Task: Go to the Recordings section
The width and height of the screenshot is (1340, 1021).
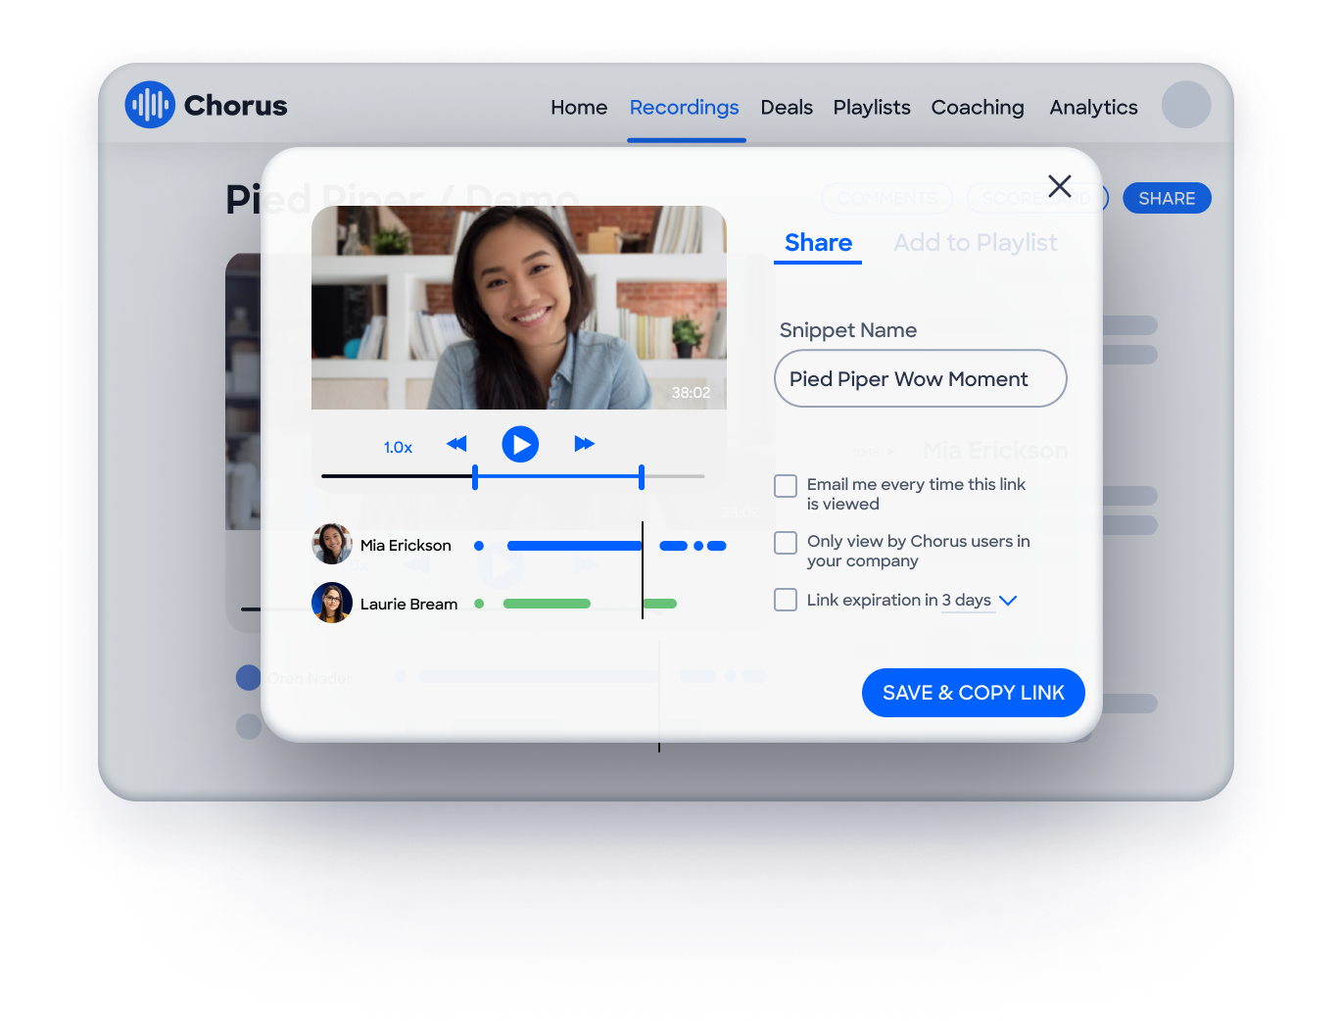Action: pos(685,107)
